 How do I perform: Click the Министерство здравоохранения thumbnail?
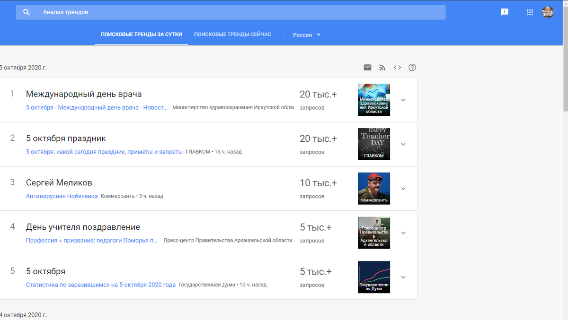pos(374,100)
